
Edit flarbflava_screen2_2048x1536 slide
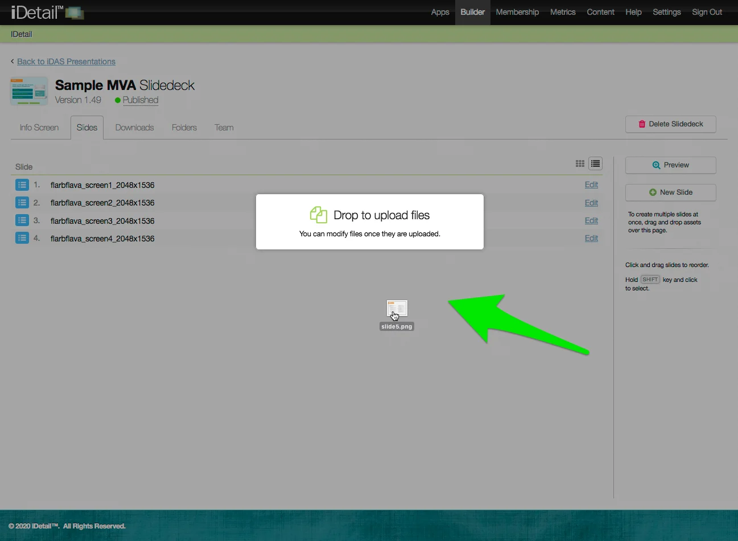[591, 203]
